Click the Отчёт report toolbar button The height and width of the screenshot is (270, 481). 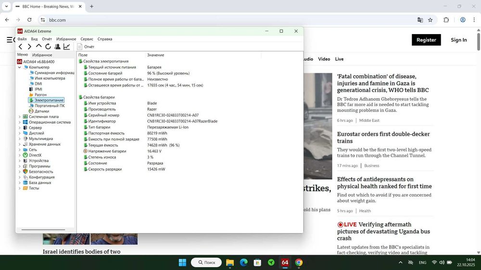point(86,47)
